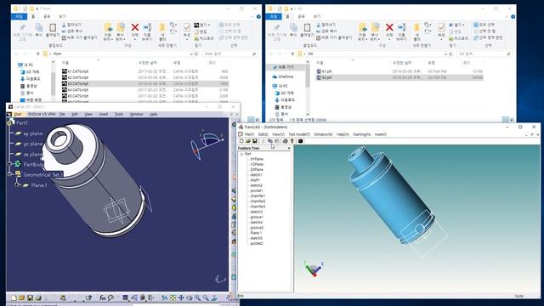Select groove1 in TransCAD Feature Tree

pos(257,218)
